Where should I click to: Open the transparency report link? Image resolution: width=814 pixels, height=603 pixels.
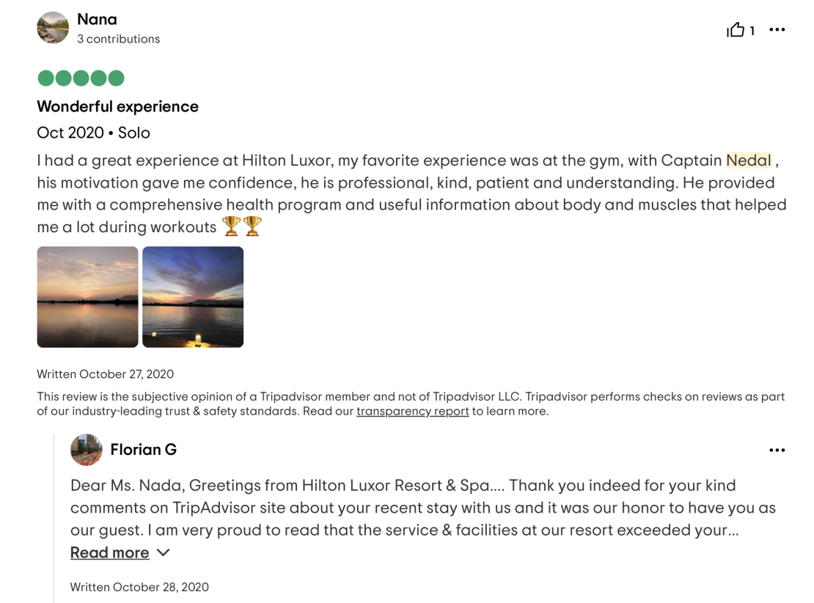coord(412,411)
